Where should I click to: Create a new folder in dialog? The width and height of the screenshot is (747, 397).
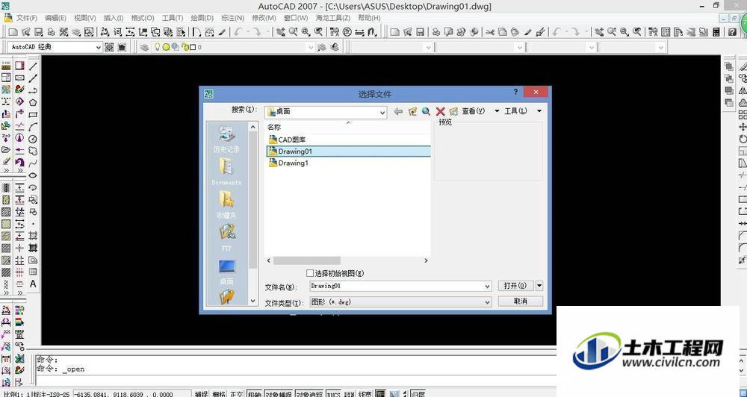[x=453, y=111]
